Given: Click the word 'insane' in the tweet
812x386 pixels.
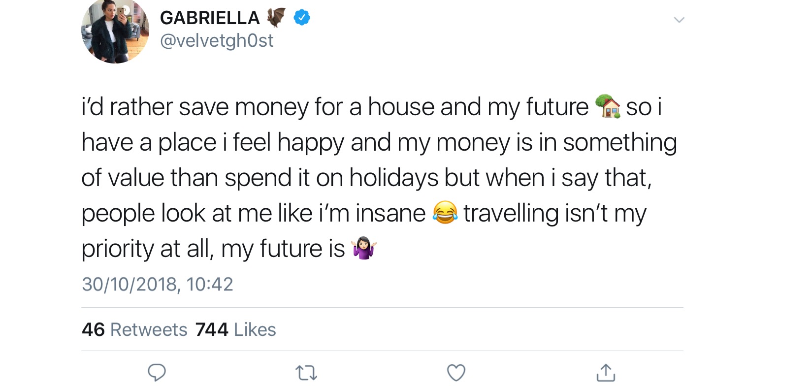Looking at the screenshot, I should [x=390, y=213].
